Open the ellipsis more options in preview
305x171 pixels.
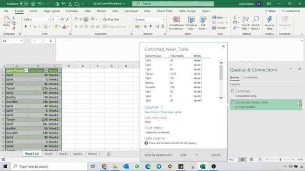pos(196,155)
